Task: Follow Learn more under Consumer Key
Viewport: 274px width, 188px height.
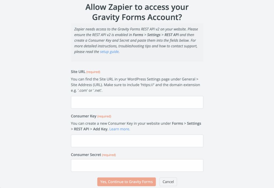Action: [119, 129]
